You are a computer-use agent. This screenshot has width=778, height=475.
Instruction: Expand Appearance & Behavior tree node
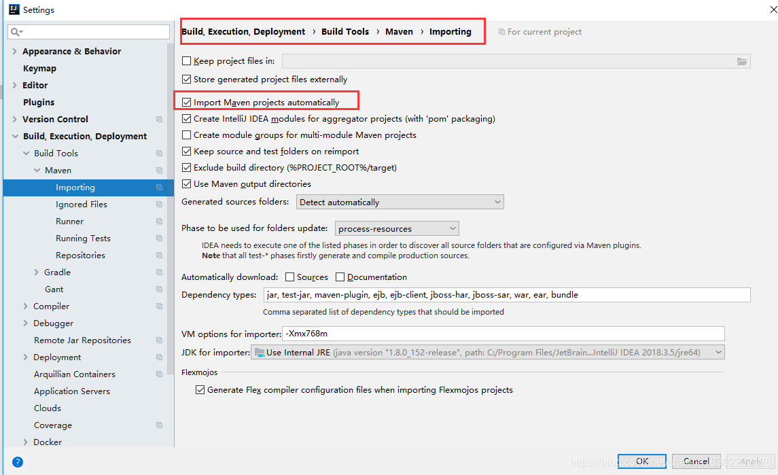[x=14, y=51]
